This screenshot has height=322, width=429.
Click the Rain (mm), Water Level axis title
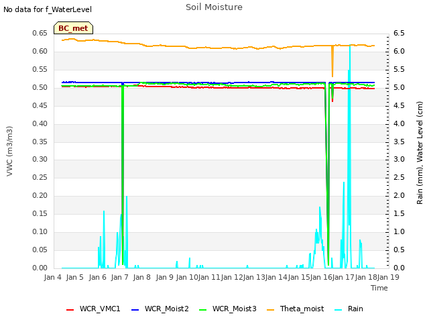[420, 153]
